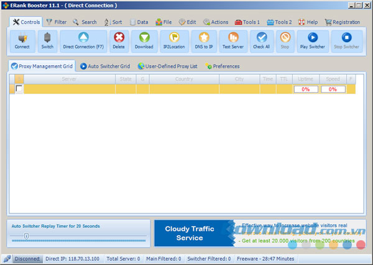This screenshot has height=265, width=373.
Task: Click Main Filtered: 0 status entry
Action: pos(163,259)
